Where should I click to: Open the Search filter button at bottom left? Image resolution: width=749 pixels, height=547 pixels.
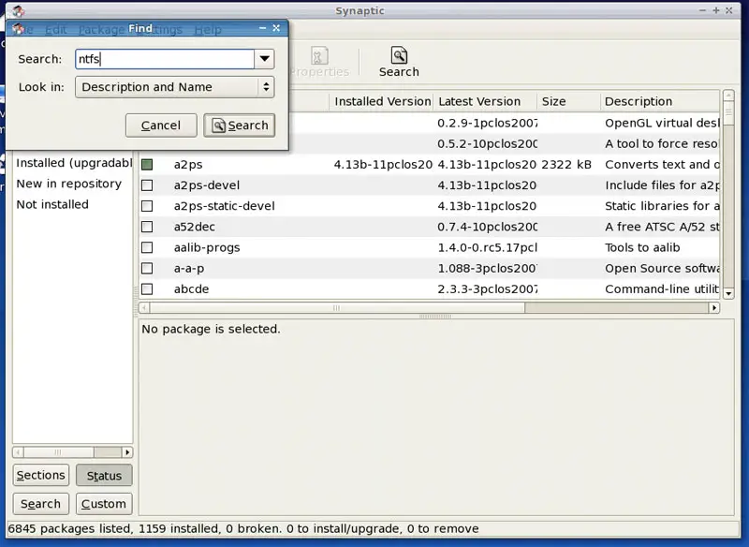(x=41, y=504)
